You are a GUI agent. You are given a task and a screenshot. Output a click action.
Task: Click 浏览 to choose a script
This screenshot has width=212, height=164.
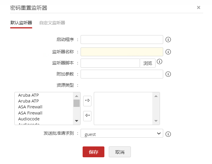pos(148,63)
